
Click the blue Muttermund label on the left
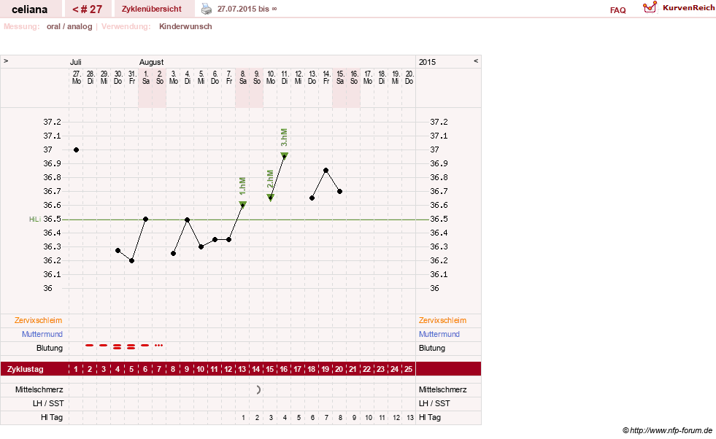point(42,334)
